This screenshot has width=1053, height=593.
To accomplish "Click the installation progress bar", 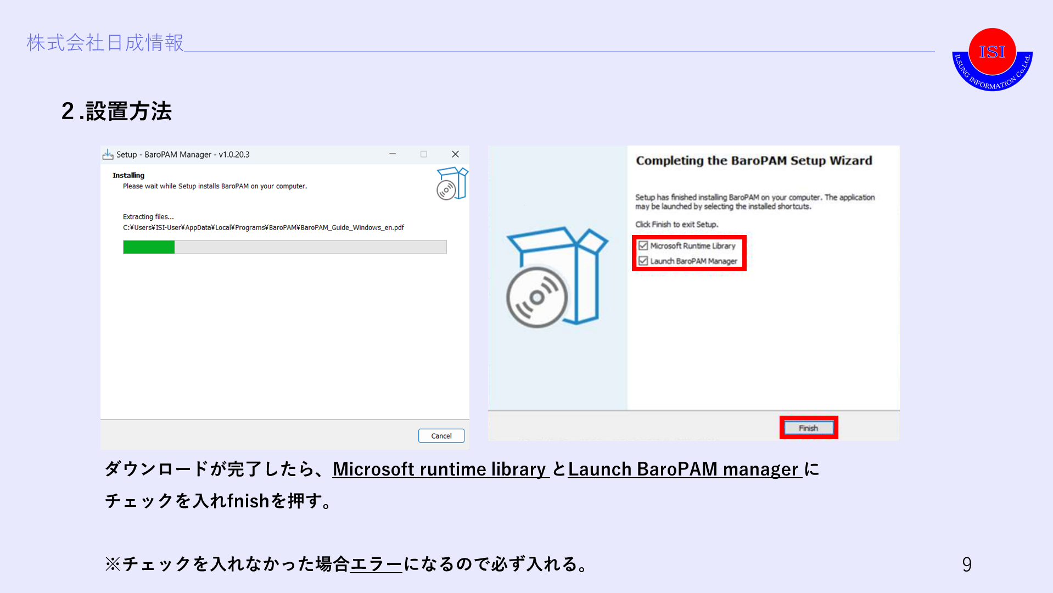I will [284, 247].
